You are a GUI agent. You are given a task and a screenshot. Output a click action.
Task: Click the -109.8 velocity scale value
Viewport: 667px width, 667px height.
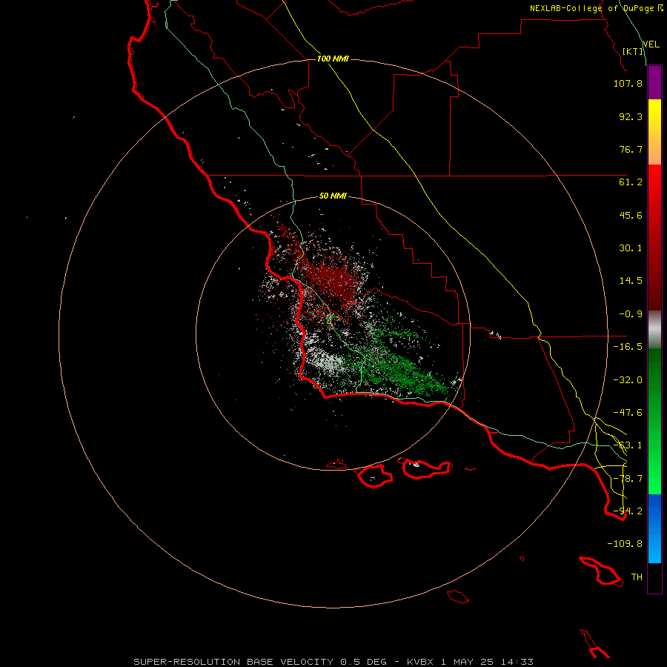click(625, 544)
